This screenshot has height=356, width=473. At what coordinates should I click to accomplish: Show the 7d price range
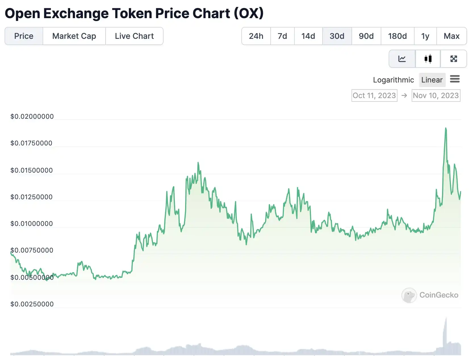(x=282, y=36)
